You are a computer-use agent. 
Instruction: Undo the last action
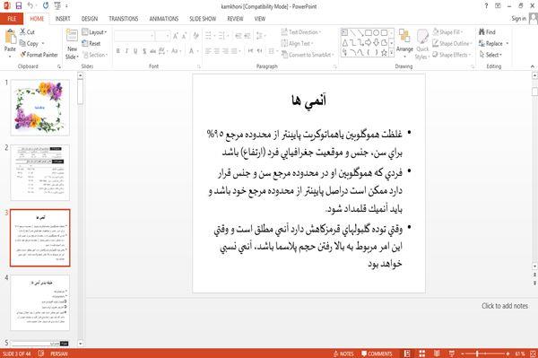coord(30,5)
